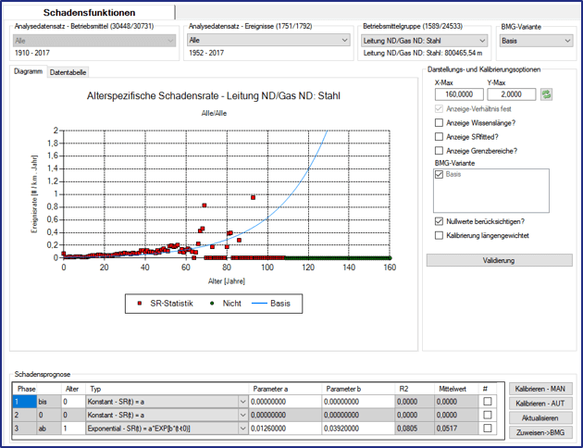Click the 'ab' cell in phase 3 row

[x=49, y=429]
